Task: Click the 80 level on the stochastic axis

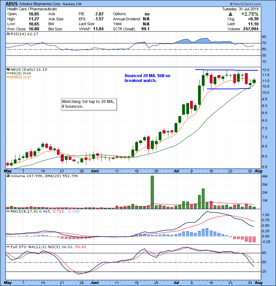Action: tap(264, 253)
